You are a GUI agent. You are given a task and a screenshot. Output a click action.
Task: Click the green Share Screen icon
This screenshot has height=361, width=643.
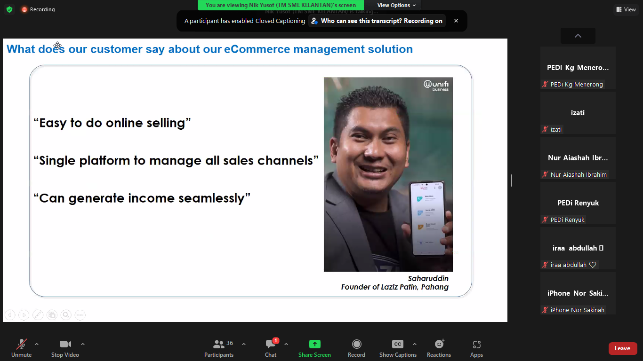tap(314, 345)
